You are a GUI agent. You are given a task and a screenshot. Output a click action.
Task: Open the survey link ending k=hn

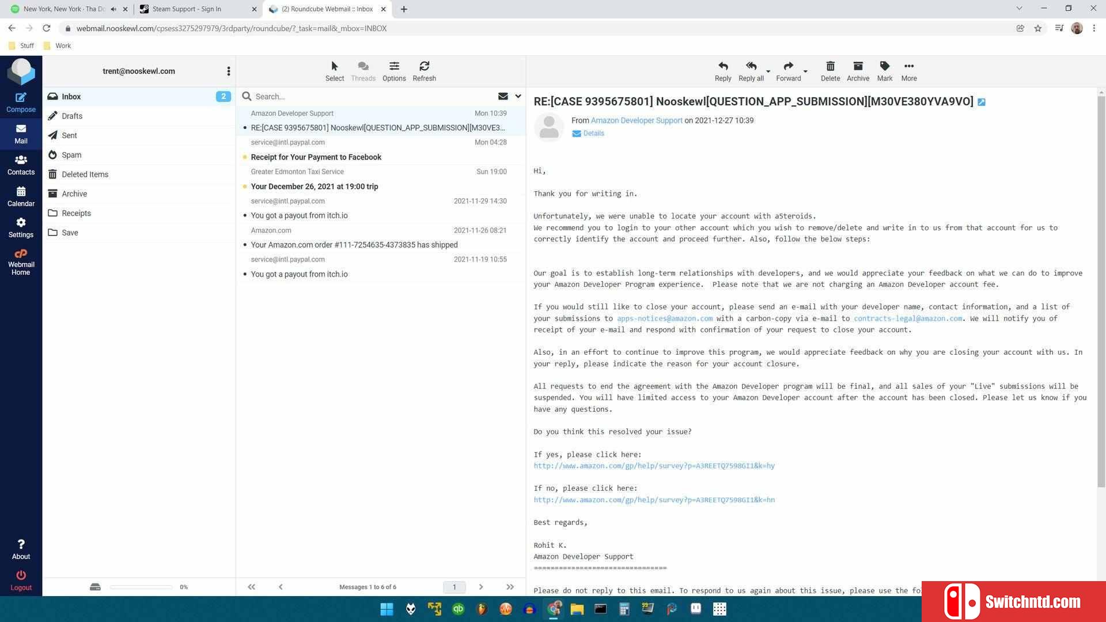click(x=654, y=500)
